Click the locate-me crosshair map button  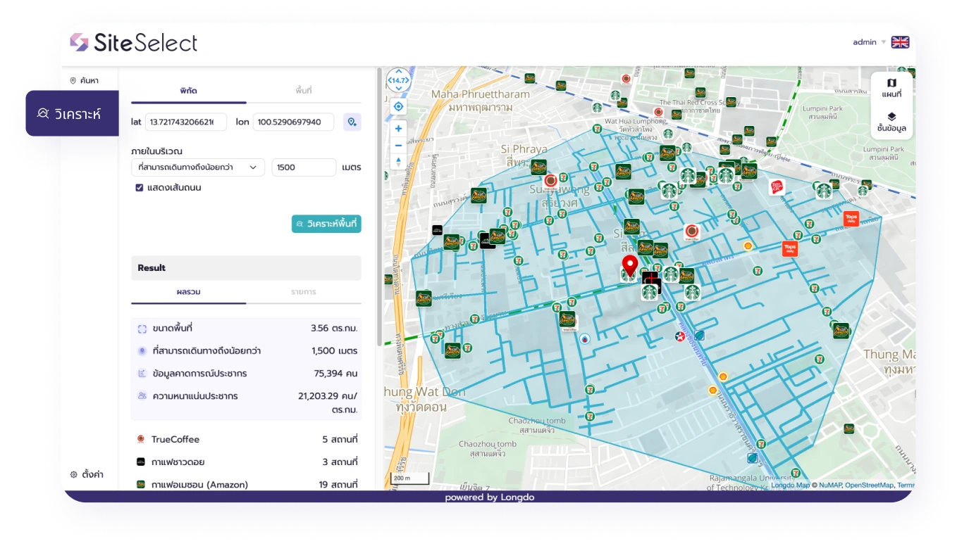click(x=398, y=106)
